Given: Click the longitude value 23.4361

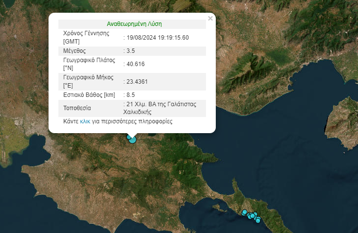Looking at the screenshot, I should 137,81.
